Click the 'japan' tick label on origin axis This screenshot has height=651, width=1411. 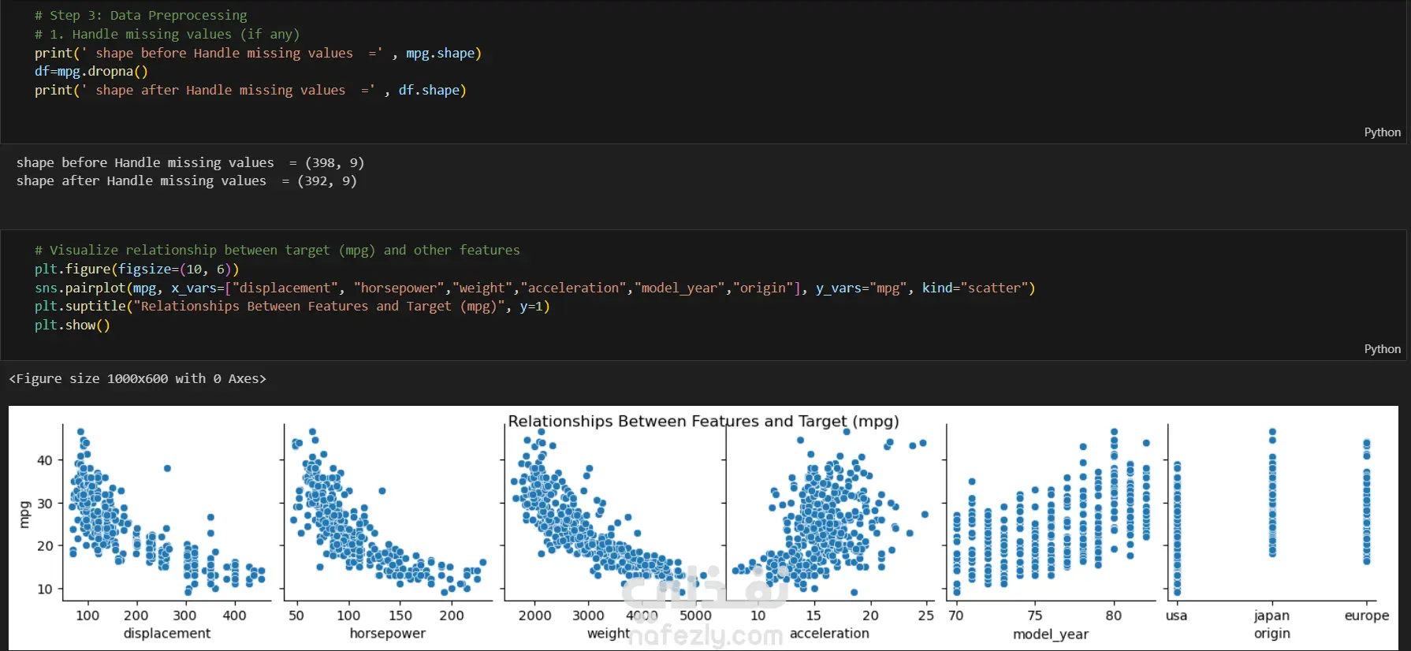1271,616
